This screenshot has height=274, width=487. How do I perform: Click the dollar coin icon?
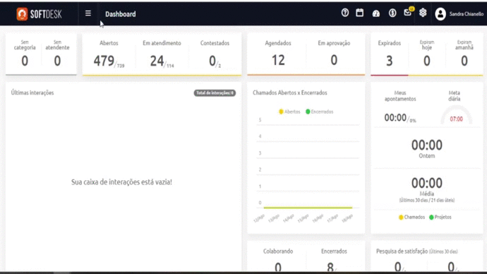pos(392,13)
